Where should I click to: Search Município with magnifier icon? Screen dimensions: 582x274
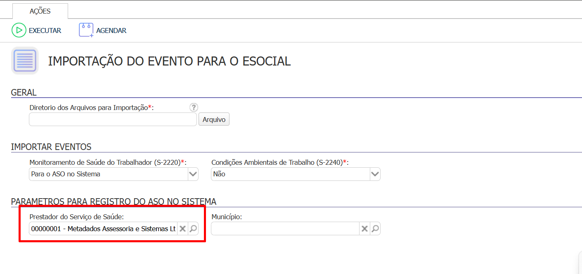(375, 229)
